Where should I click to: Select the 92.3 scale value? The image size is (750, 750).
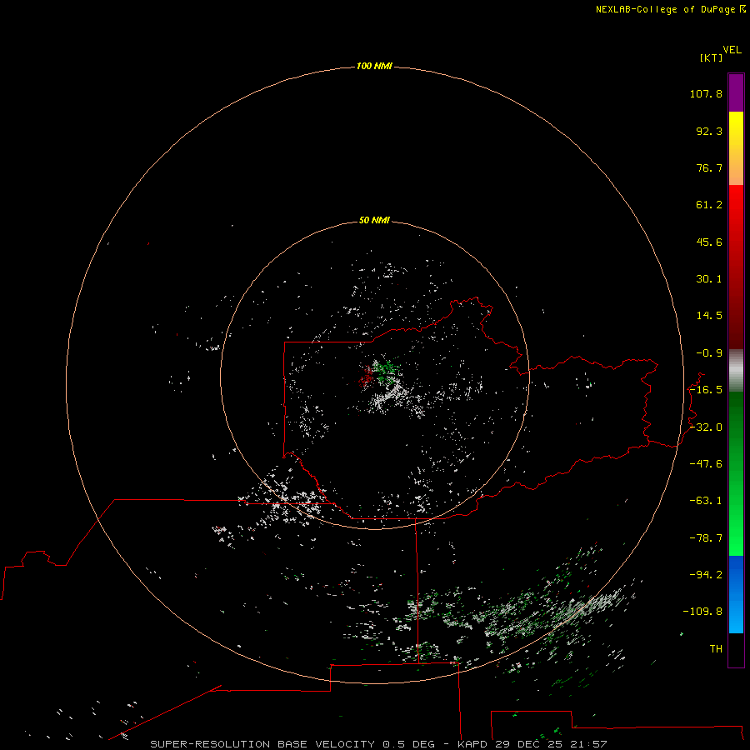(709, 131)
